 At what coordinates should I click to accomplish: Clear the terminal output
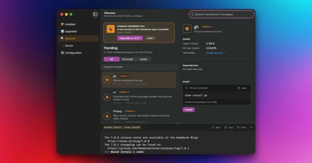coord(241,127)
